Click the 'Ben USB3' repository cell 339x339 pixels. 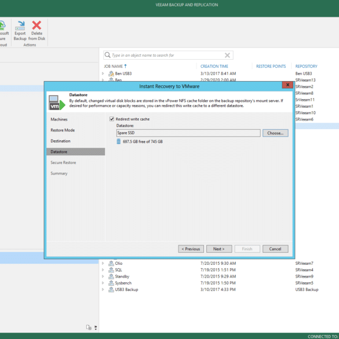[304, 74]
